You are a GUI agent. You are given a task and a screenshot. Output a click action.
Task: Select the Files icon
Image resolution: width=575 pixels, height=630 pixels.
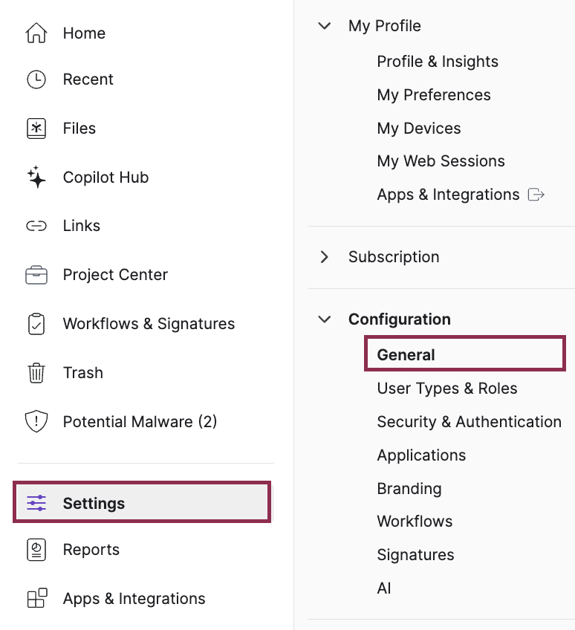36,128
